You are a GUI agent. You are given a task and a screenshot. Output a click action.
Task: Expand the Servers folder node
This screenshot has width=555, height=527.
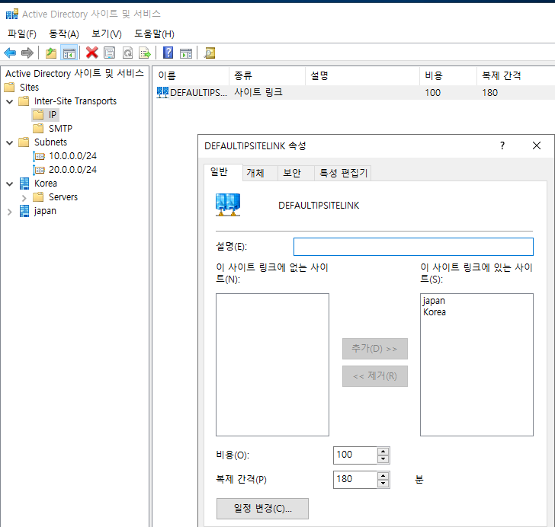[24, 197]
